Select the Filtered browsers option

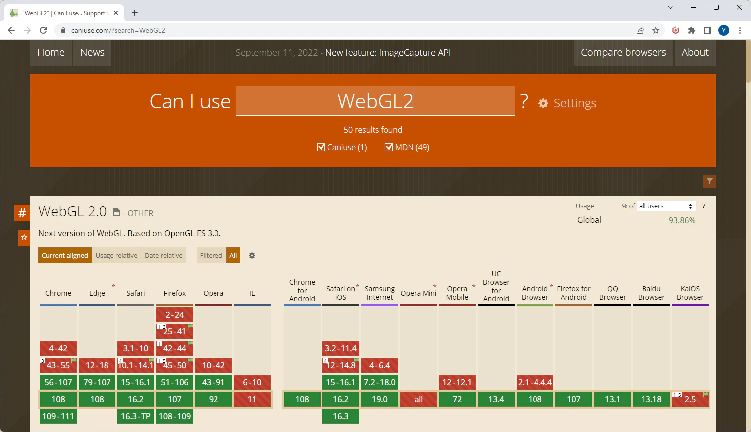(x=211, y=255)
